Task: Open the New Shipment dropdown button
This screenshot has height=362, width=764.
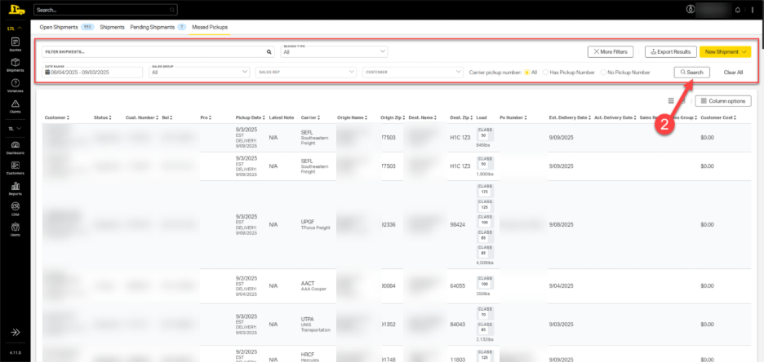Action: tap(725, 51)
